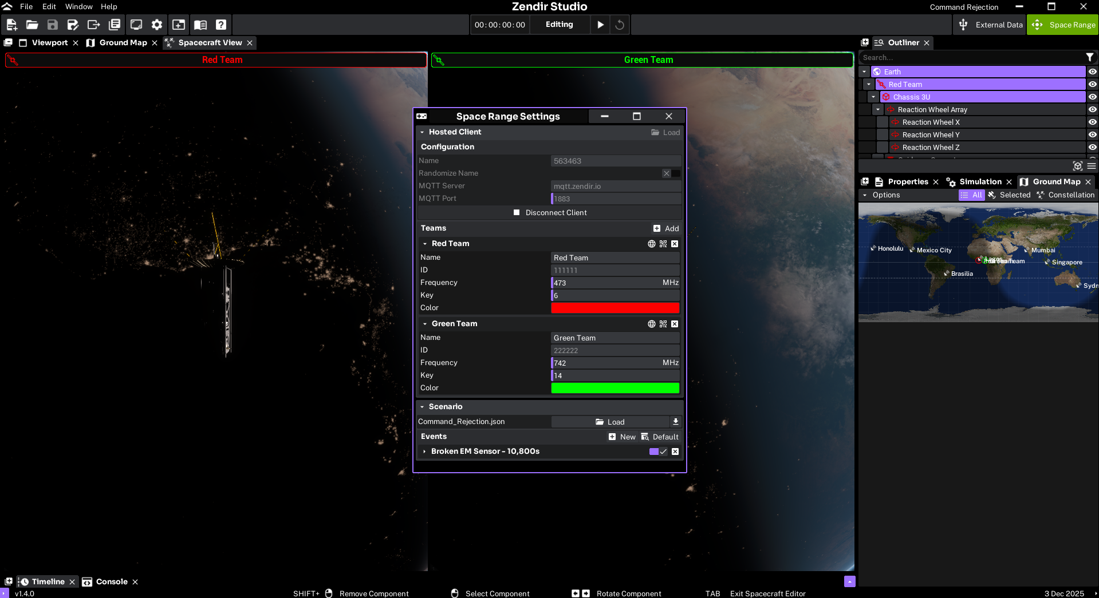Expand the Broken EM Sensor event

click(424, 452)
